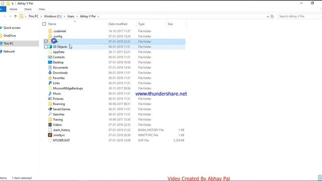
Task: Open the File menu tab
Action: [3, 9]
